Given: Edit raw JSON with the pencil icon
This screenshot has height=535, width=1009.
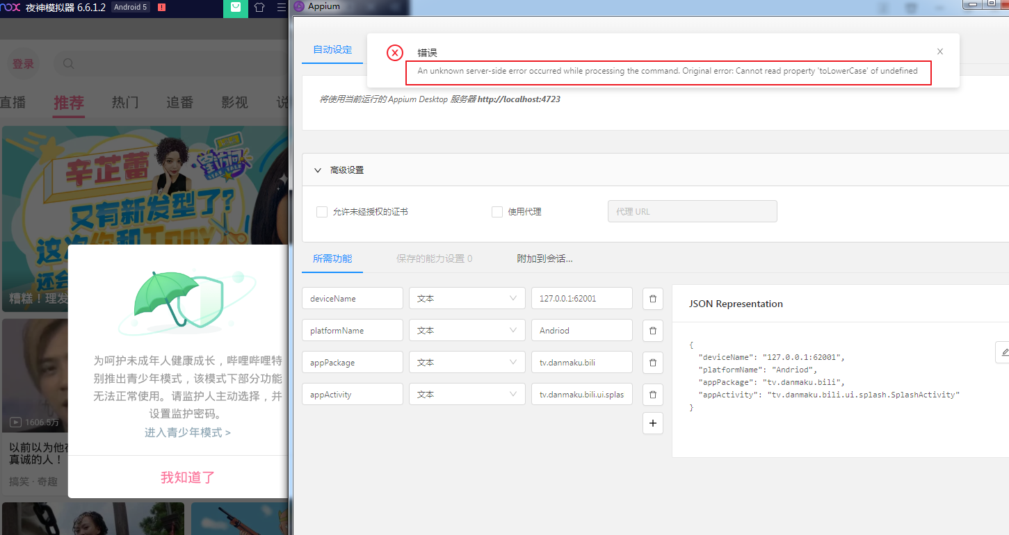Looking at the screenshot, I should 1003,353.
